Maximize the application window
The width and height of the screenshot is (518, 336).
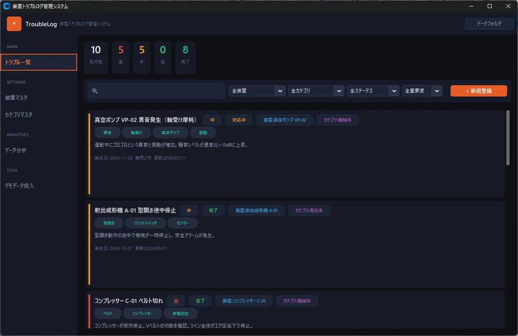[x=490, y=6]
